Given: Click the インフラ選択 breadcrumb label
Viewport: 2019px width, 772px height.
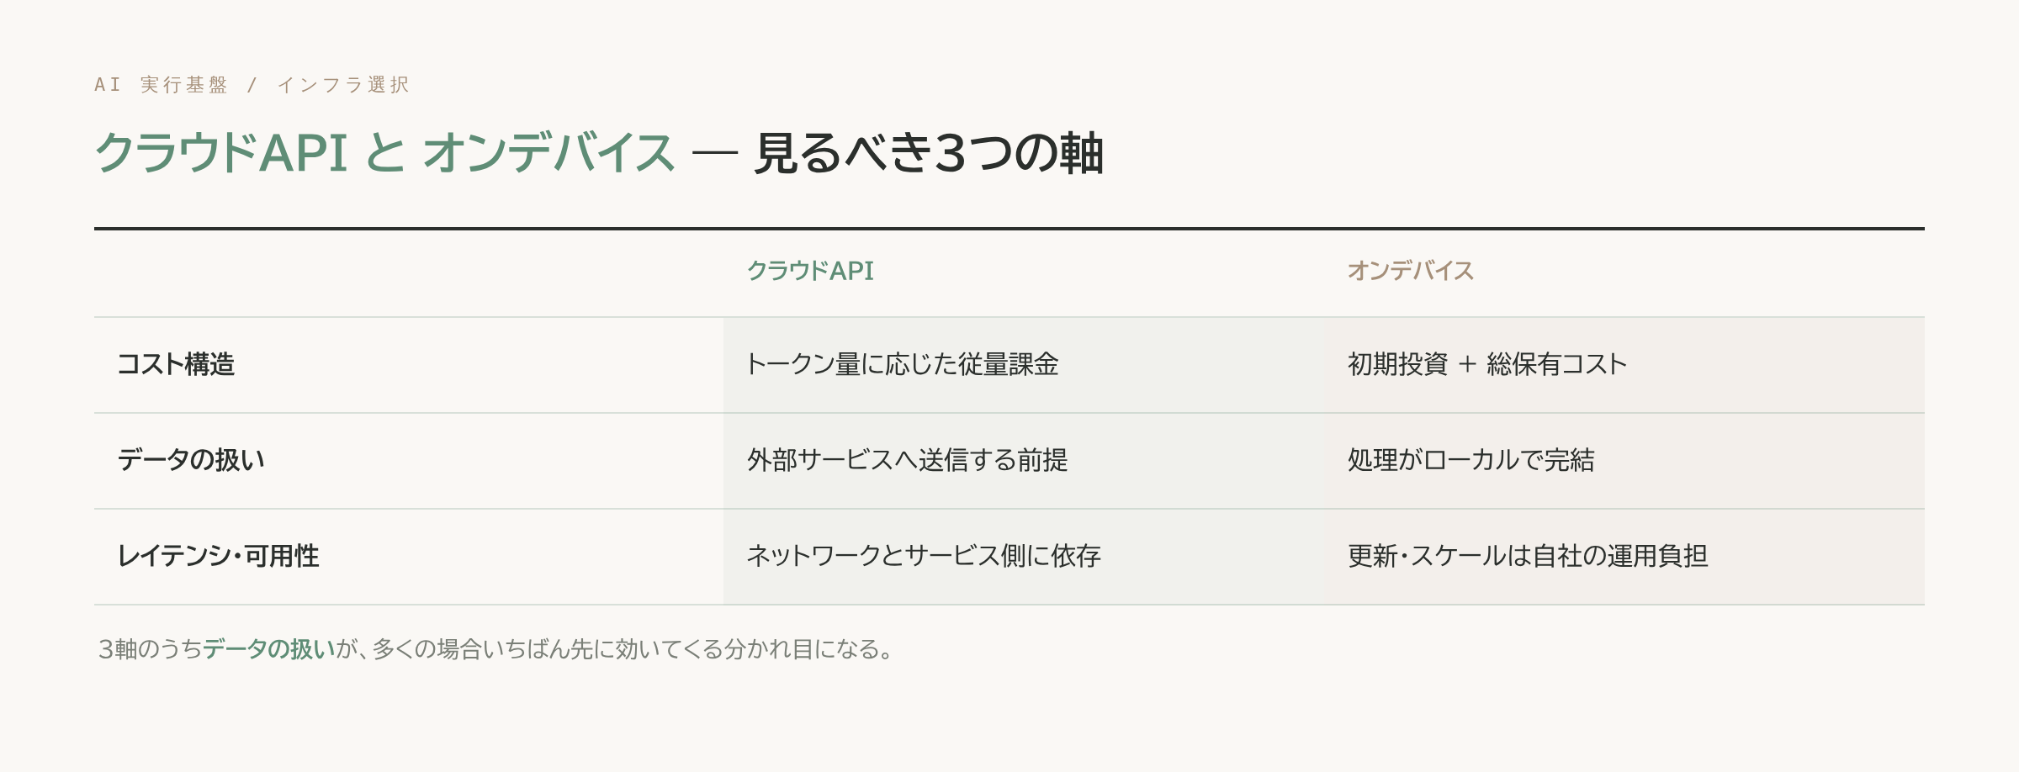Looking at the screenshot, I should [343, 85].
